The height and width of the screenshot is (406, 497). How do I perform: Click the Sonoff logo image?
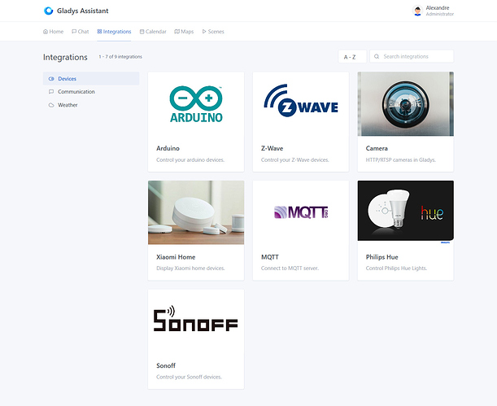coord(195,319)
